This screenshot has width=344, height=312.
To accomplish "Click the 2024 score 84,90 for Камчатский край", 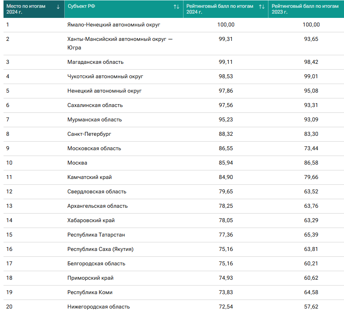I will click(x=226, y=177).
